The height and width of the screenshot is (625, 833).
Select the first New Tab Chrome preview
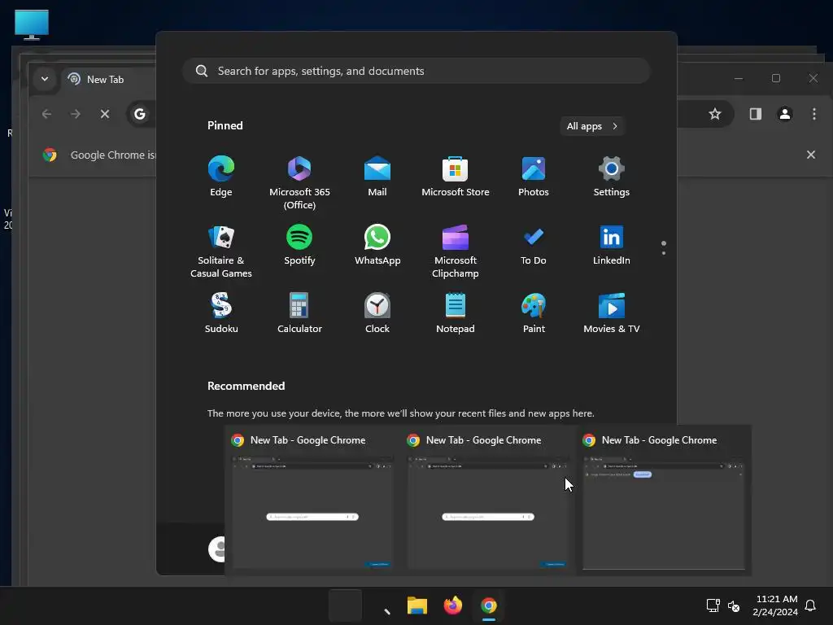click(312, 500)
